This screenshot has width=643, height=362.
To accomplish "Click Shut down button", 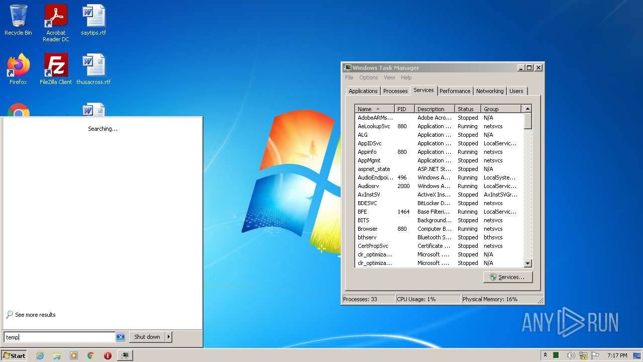I will [147, 337].
